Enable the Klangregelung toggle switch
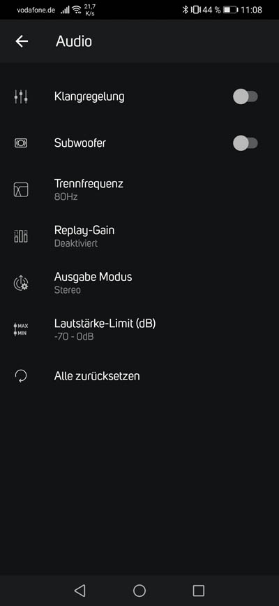This screenshot has height=606, width=279. [245, 96]
